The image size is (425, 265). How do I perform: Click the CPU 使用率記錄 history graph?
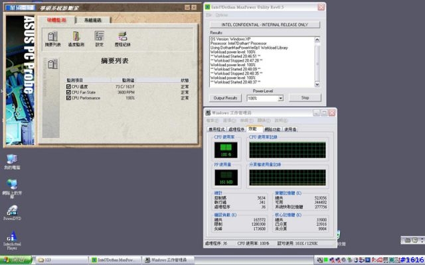pos(288,150)
